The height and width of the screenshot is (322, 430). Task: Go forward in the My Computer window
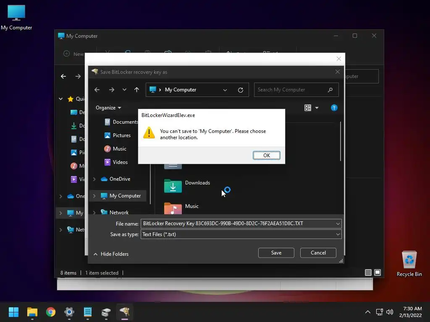click(78, 76)
